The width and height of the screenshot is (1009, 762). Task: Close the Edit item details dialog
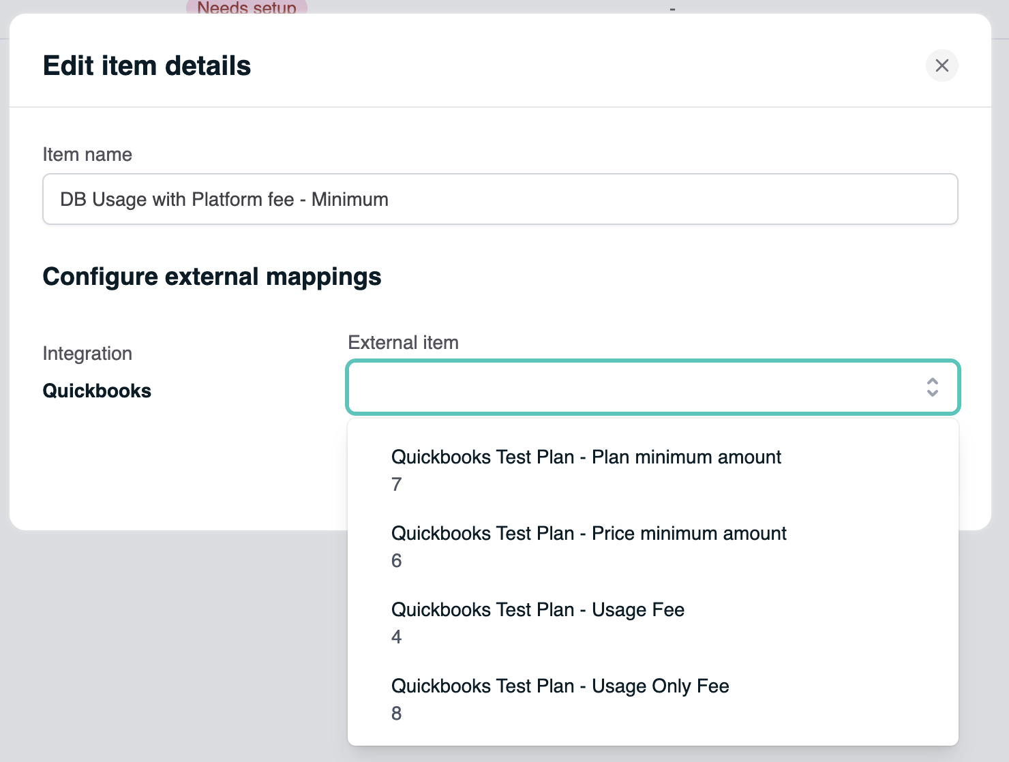[x=942, y=65]
